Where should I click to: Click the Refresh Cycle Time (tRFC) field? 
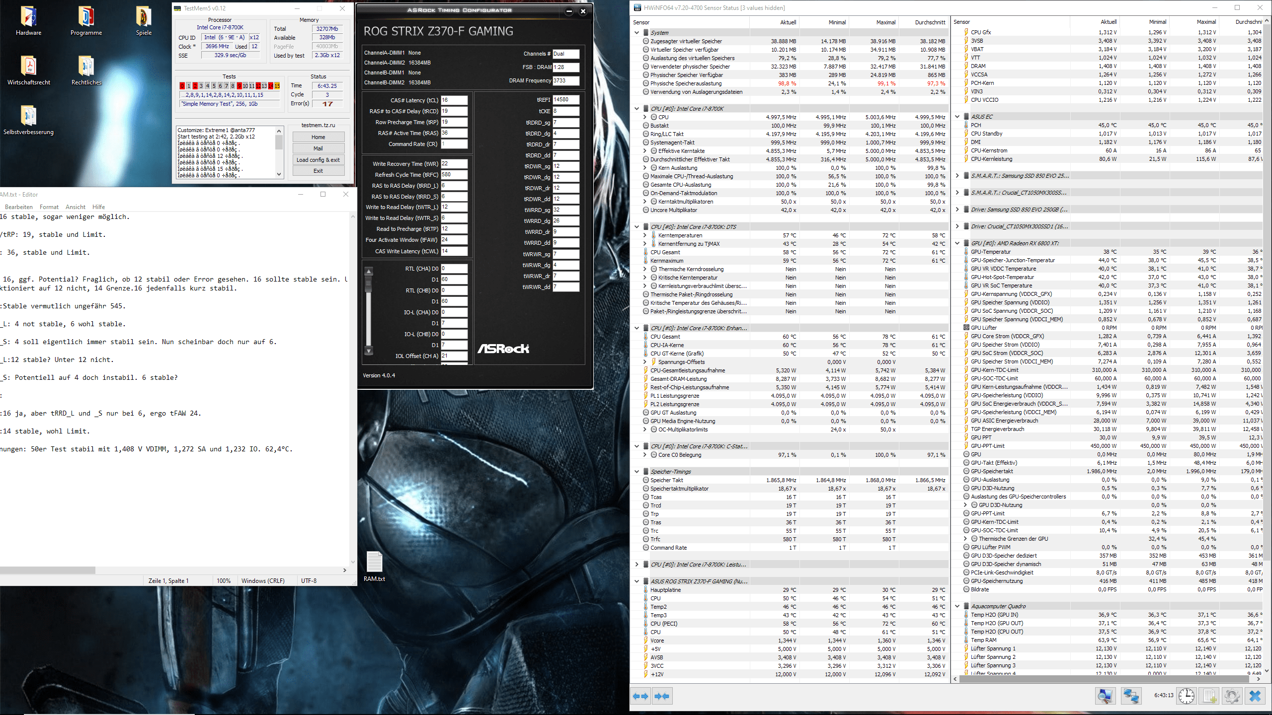pyautogui.click(x=454, y=175)
